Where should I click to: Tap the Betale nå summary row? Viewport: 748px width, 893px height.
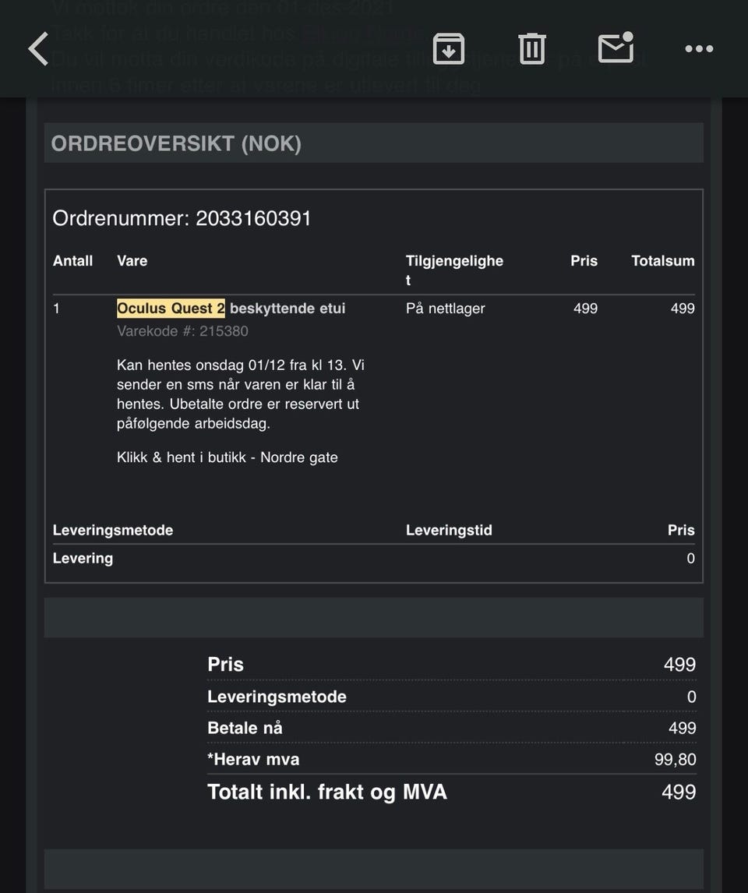451,728
